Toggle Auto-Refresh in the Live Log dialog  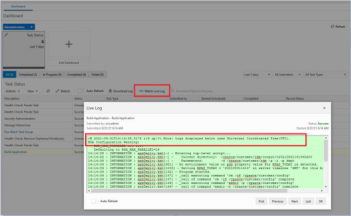click(94, 201)
